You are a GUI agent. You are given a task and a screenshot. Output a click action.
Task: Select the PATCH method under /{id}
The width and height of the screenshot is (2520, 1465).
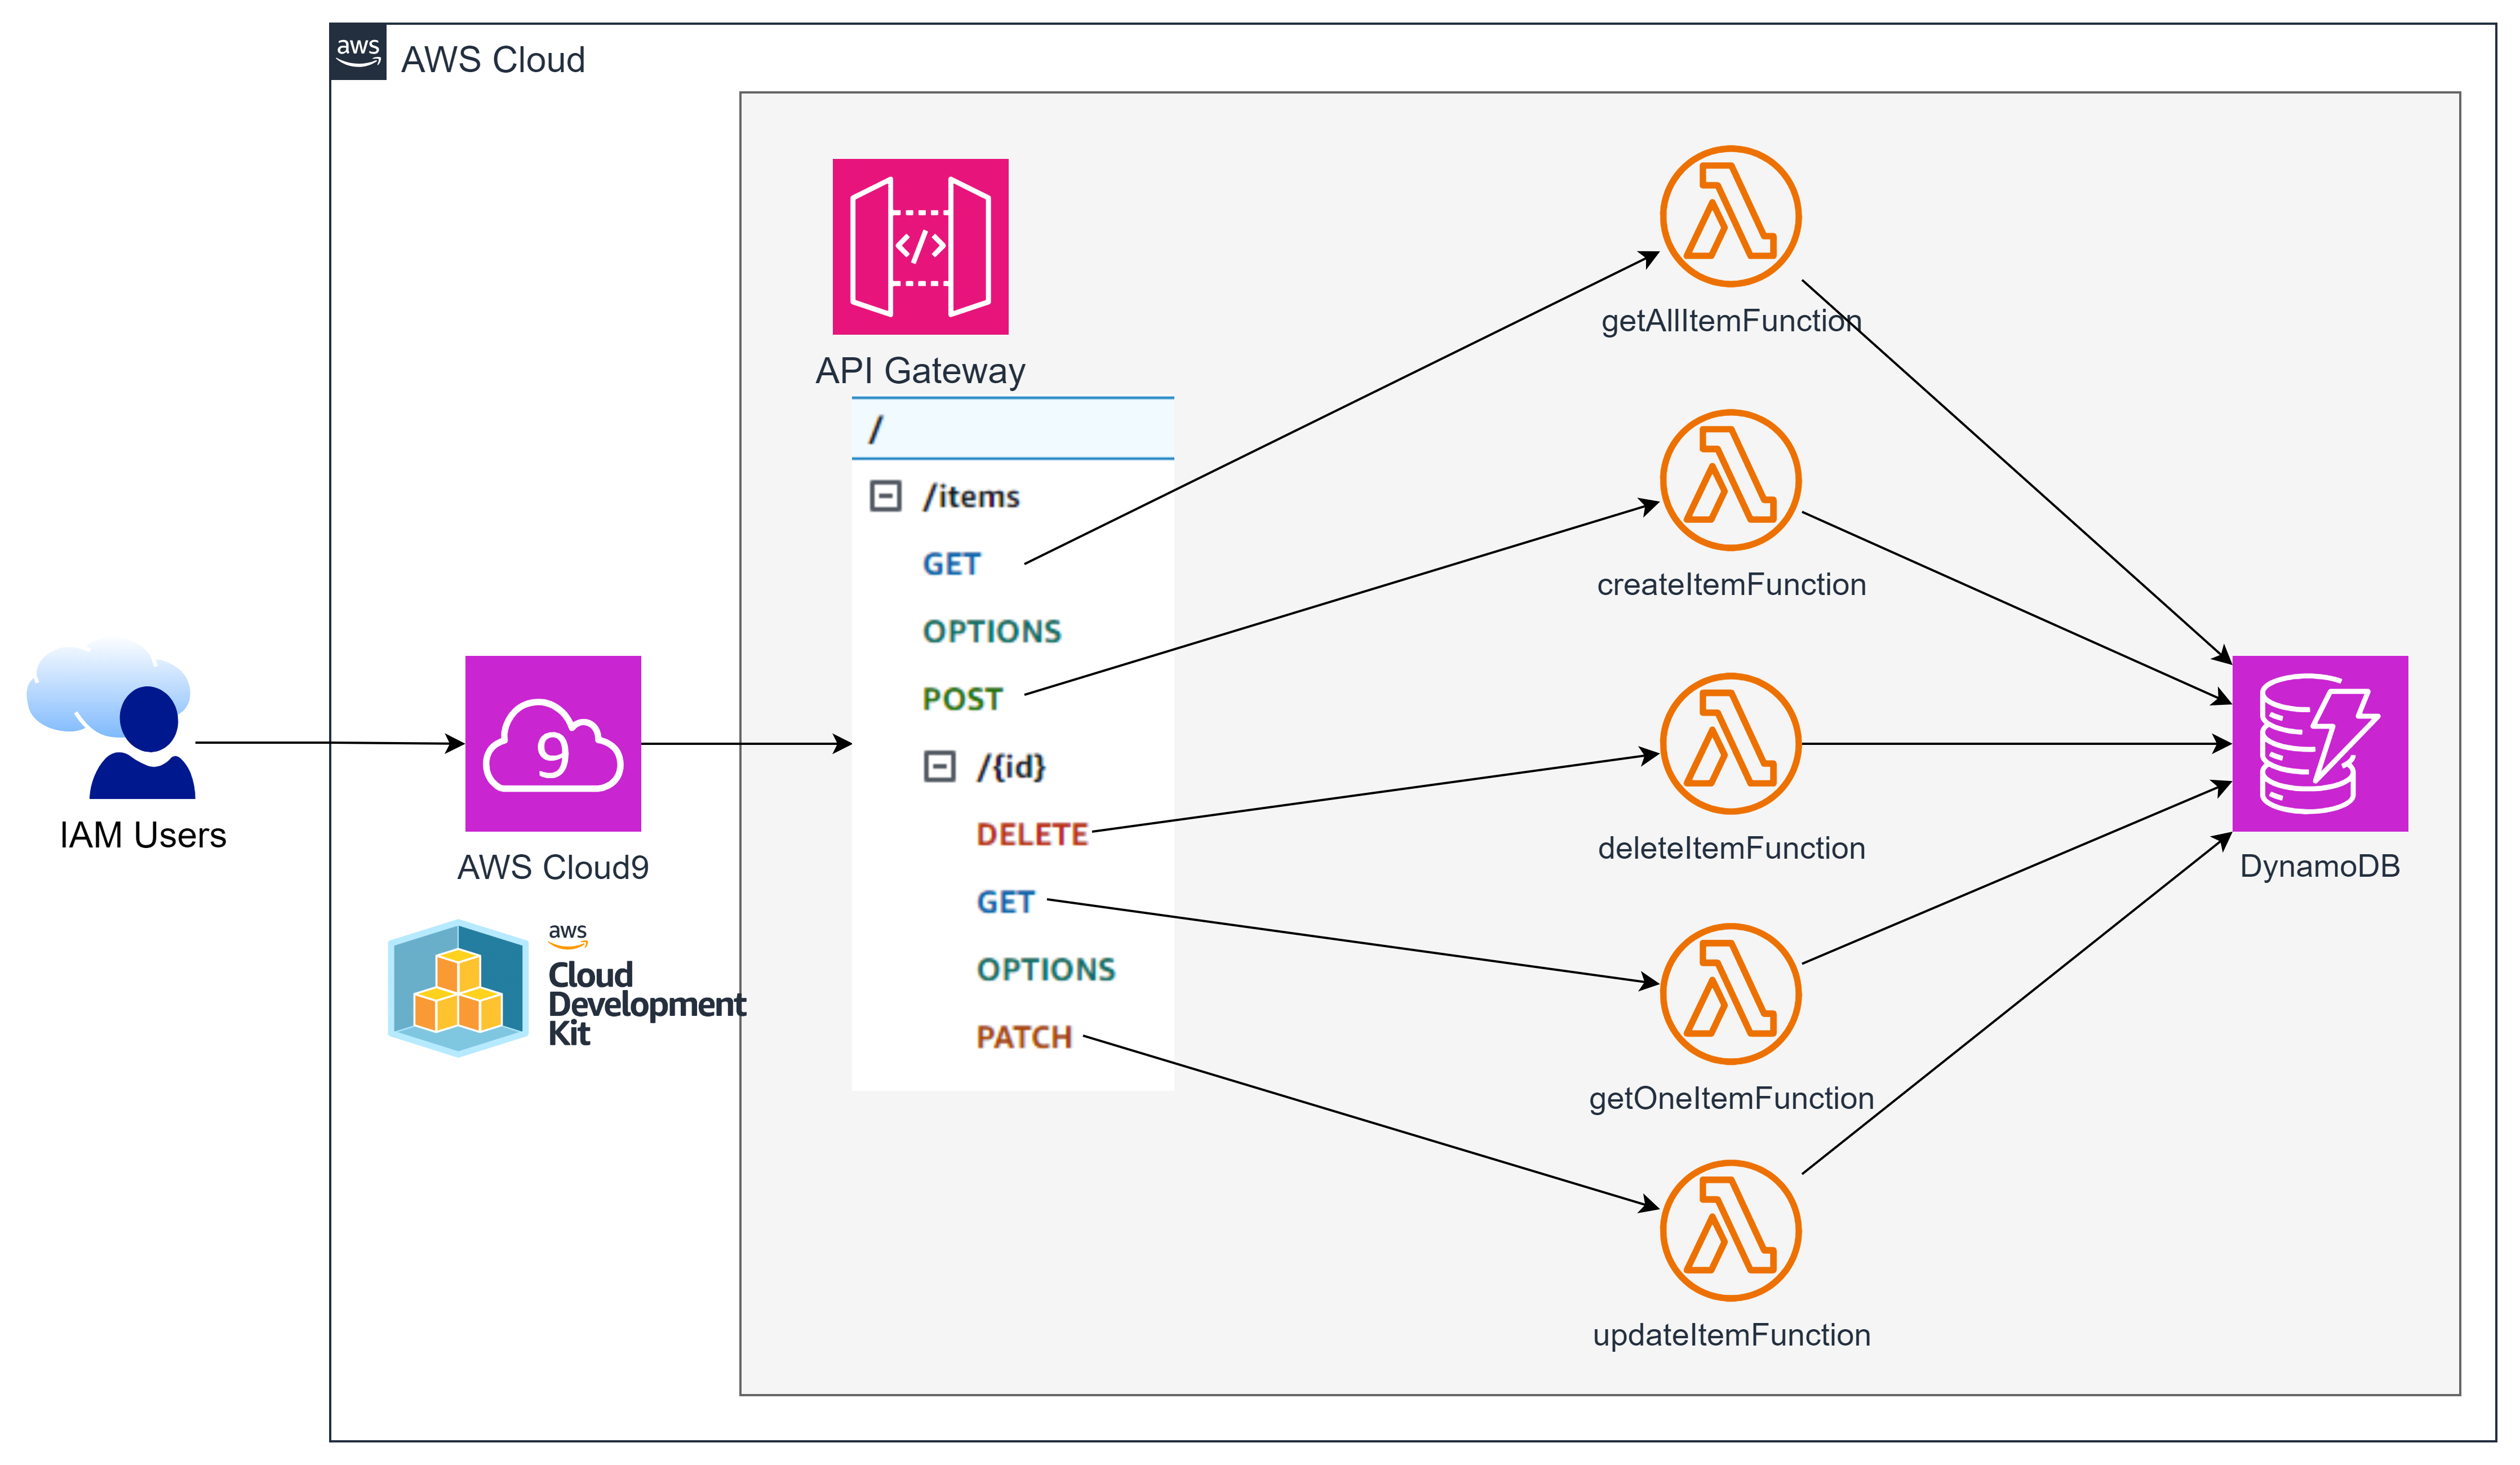[x=1023, y=1037]
